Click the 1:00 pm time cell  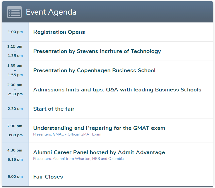(15, 32)
